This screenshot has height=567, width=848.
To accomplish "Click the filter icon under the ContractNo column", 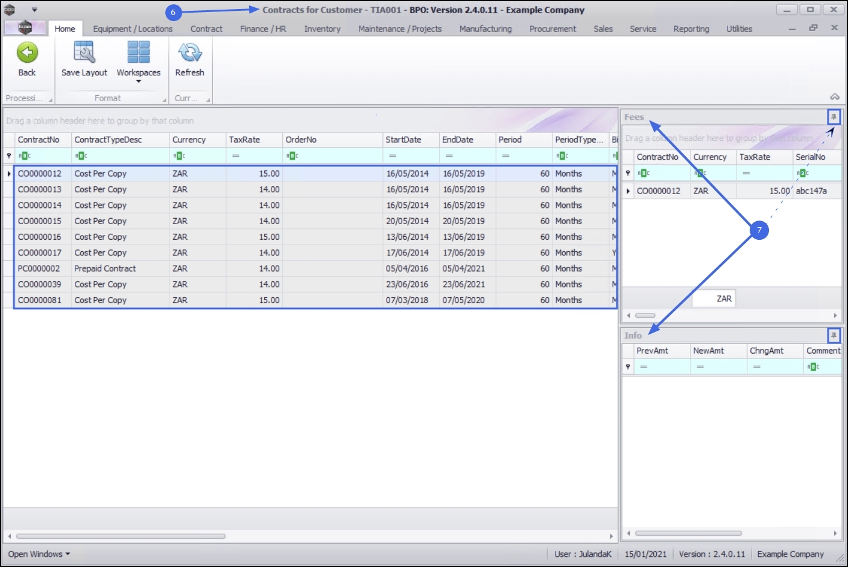I will coord(25,156).
